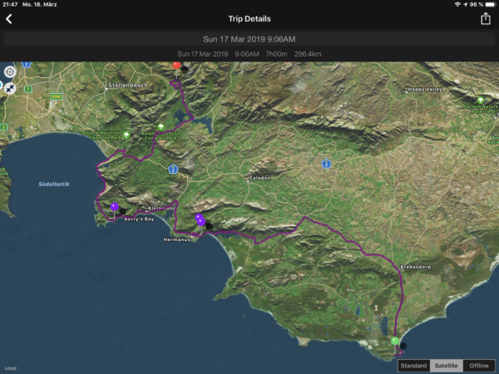Tap the trip title field Sun 17 Mar 2019 9:06AM
Viewport: 499px width, 374px height.
pos(249,39)
